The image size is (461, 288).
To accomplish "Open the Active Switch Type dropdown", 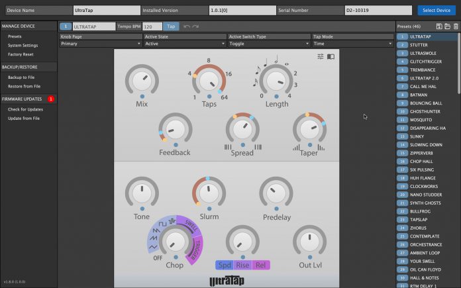I will [268, 44].
